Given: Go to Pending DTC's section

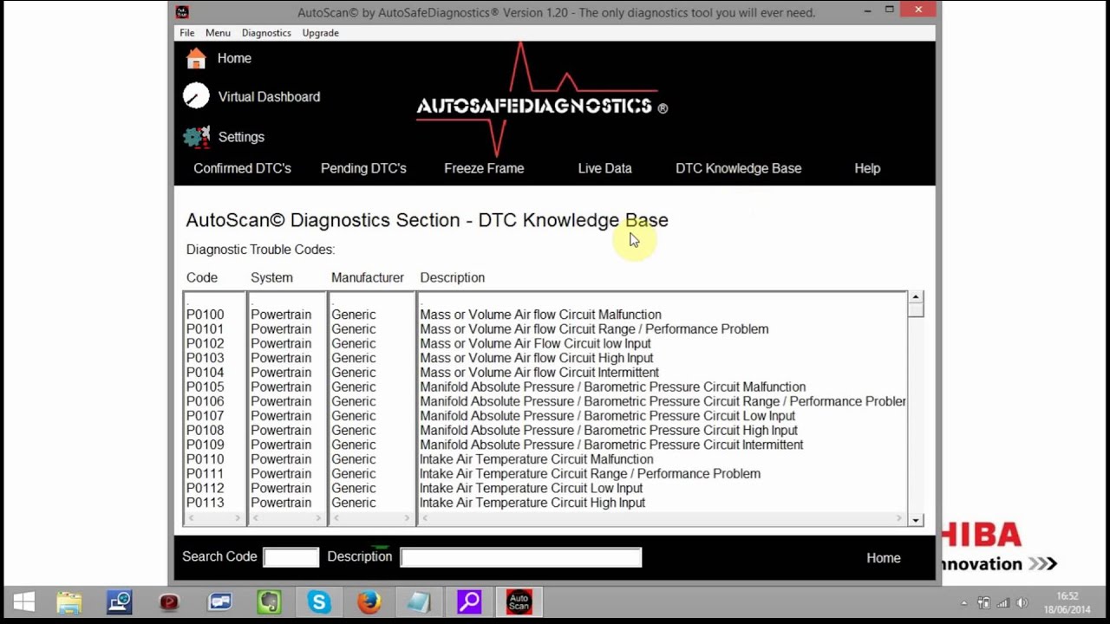Looking at the screenshot, I should [363, 168].
